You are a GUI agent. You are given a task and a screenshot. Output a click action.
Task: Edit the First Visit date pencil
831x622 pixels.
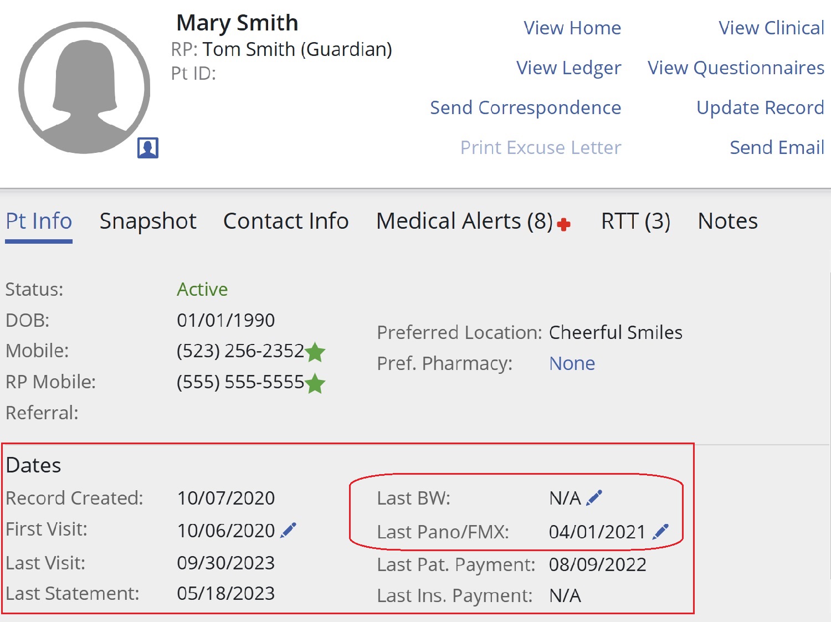point(288,530)
